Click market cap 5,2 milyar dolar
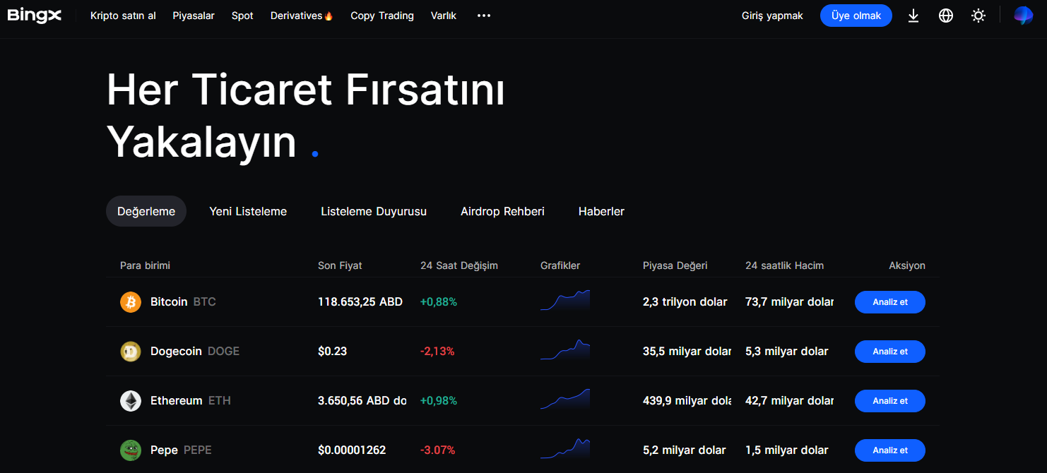The image size is (1047, 473). 685,450
